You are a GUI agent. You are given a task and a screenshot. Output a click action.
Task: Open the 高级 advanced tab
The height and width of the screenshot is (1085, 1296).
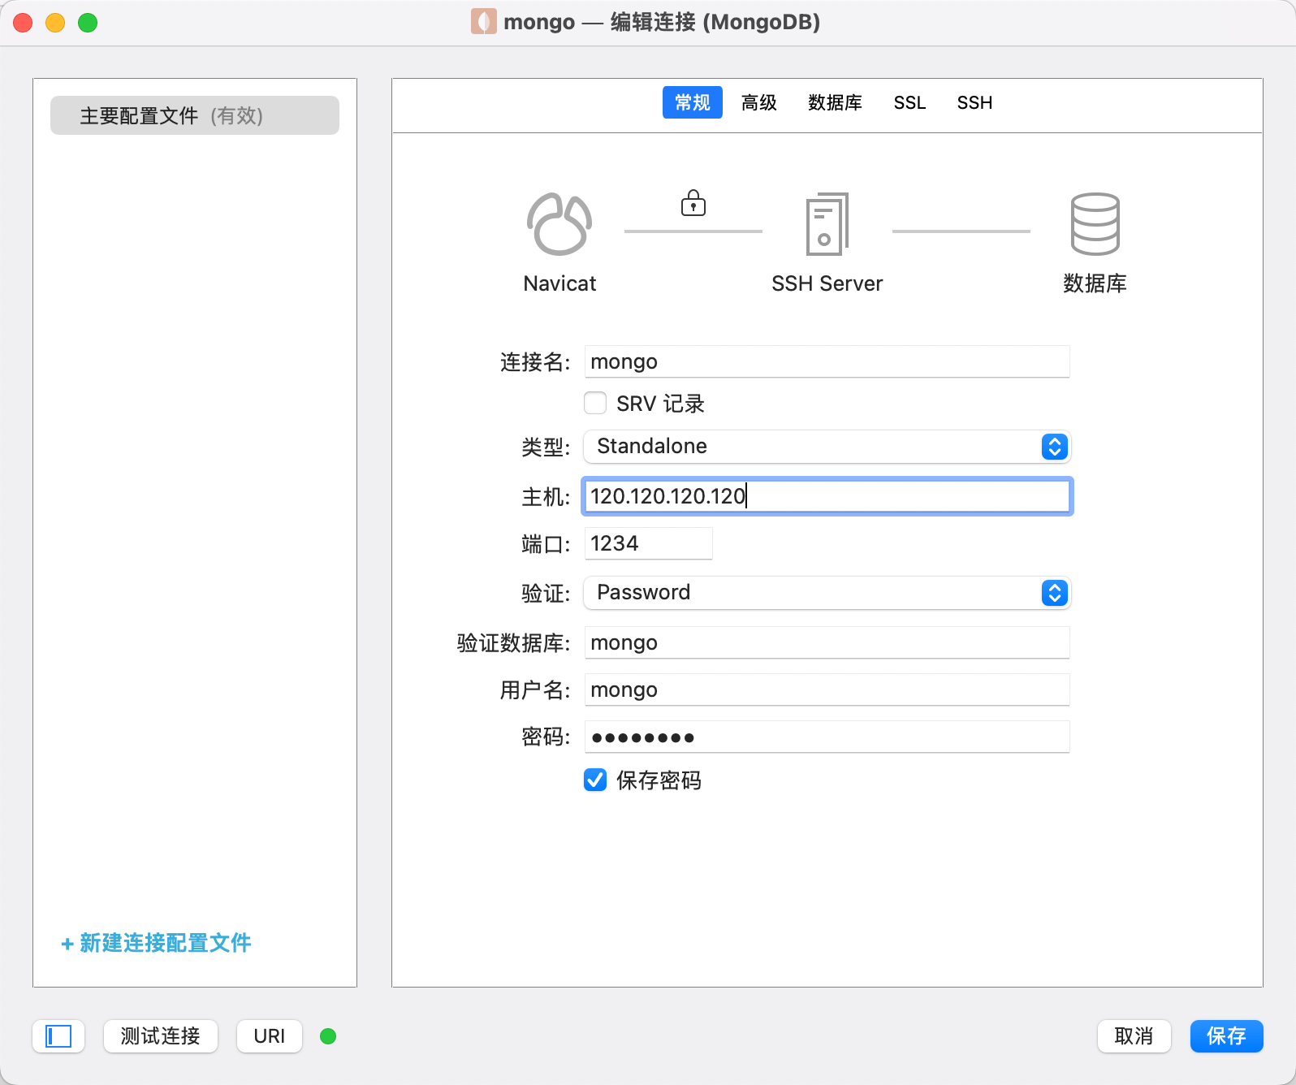pos(758,103)
